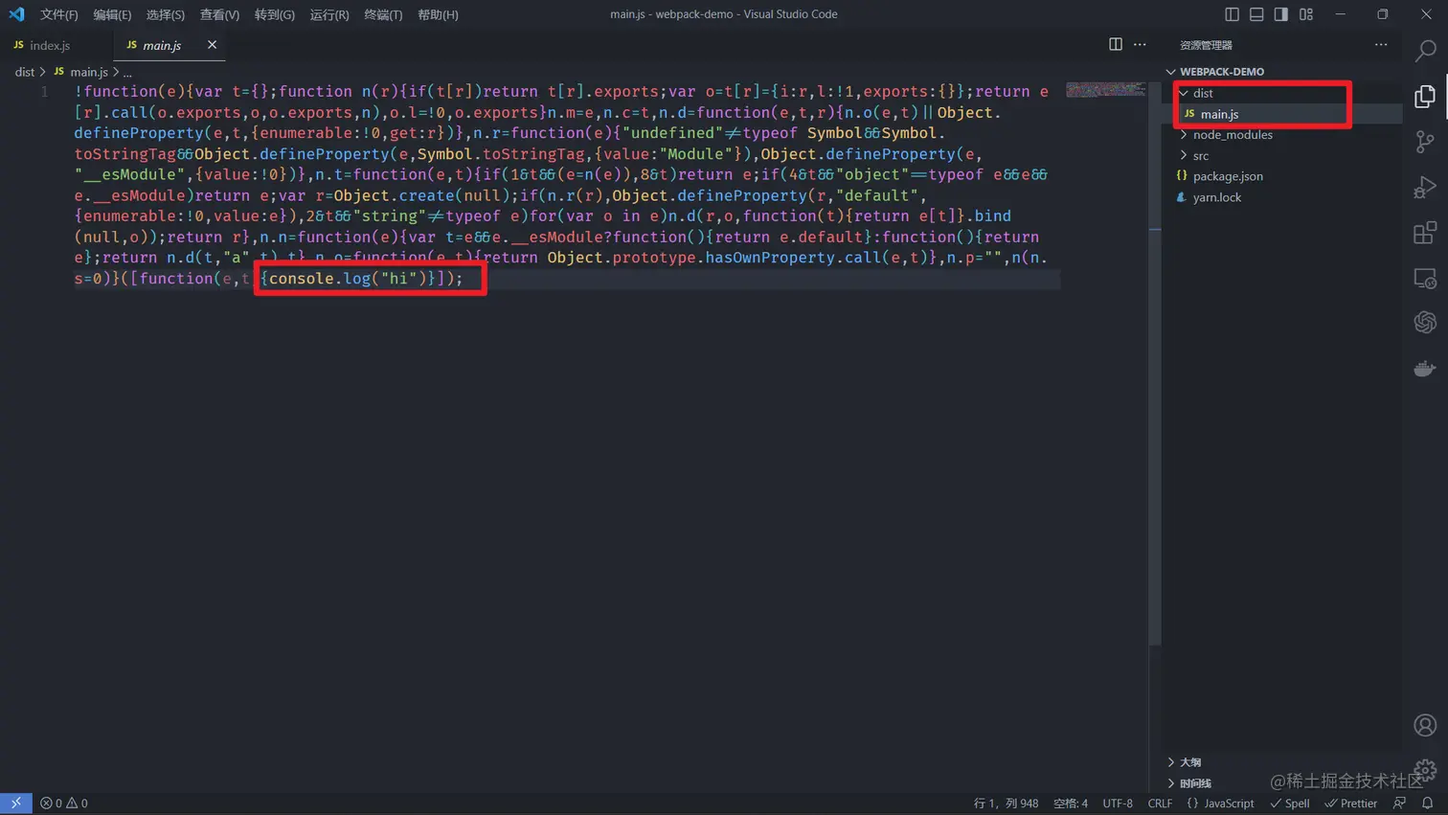Click the customize layout icon
Screen dimensions: 1448x815
pyautogui.click(x=1306, y=14)
